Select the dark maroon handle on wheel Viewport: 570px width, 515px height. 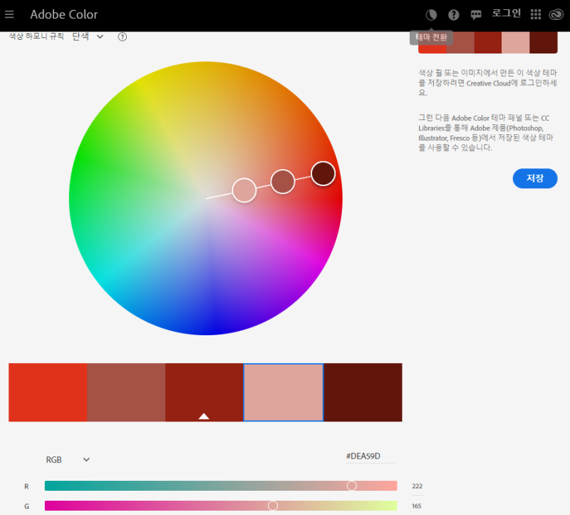[323, 173]
